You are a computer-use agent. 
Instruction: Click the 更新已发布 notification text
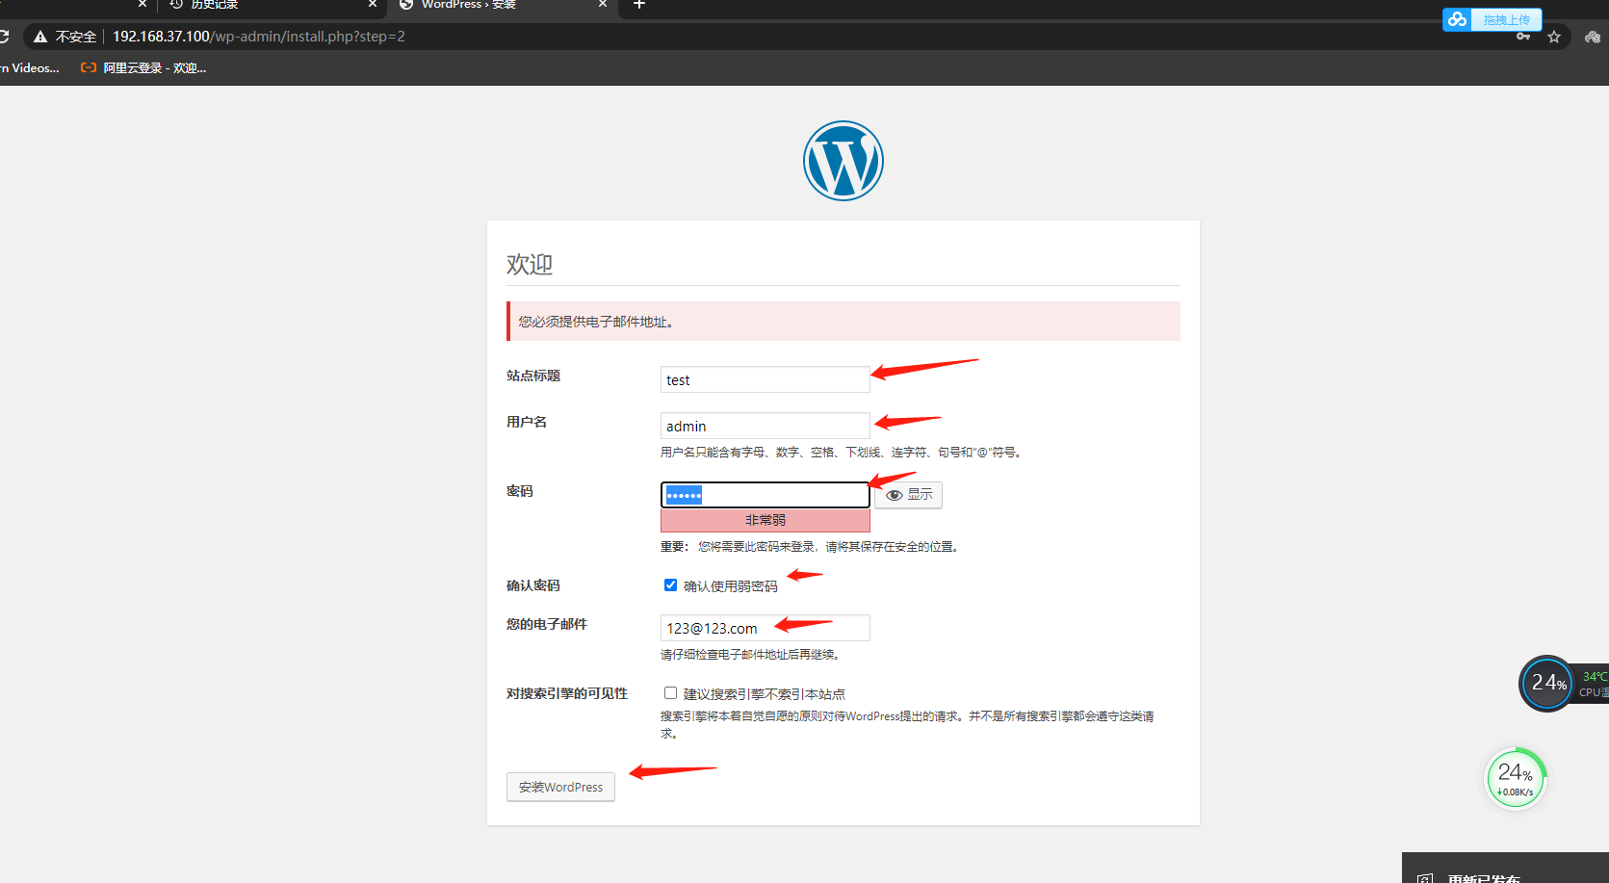point(1485,879)
